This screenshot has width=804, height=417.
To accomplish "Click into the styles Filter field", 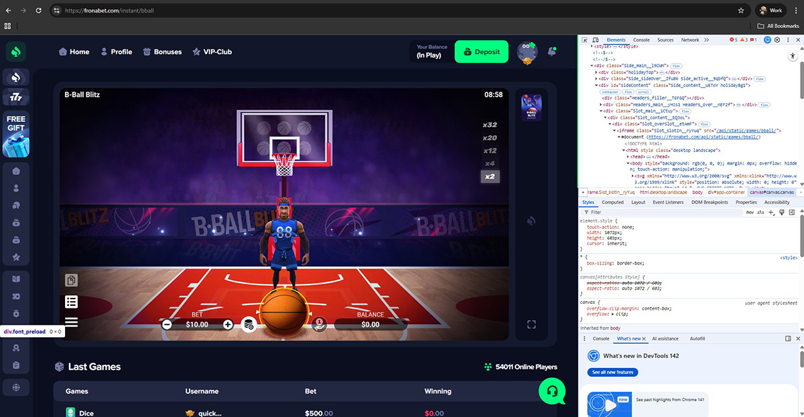I will pos(657,212).
